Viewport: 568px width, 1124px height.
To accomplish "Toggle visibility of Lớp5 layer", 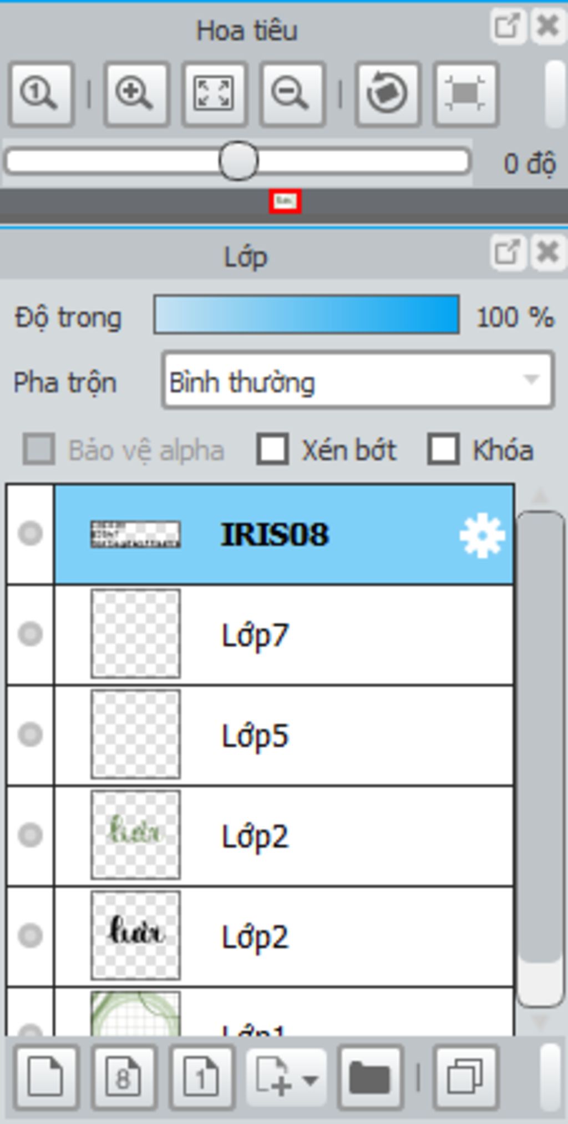I will tap(30, 734).
